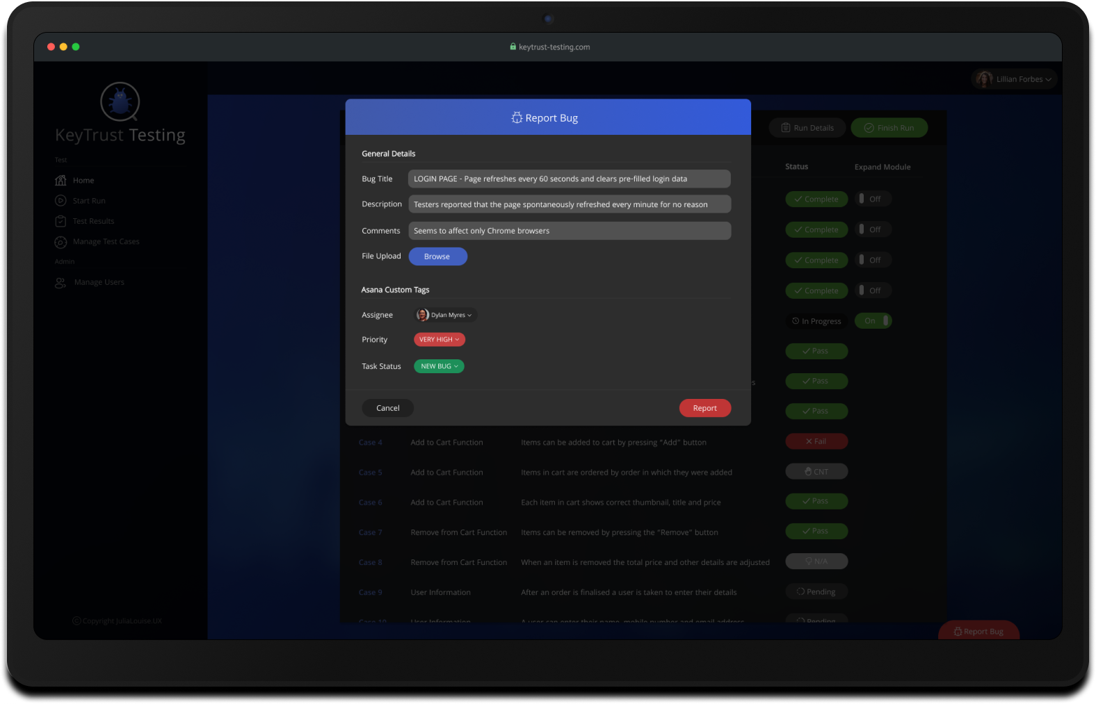This screenshot has height=704, width=1096.
Task: Click the bug icon in Report Bug header
Action: 517,118
